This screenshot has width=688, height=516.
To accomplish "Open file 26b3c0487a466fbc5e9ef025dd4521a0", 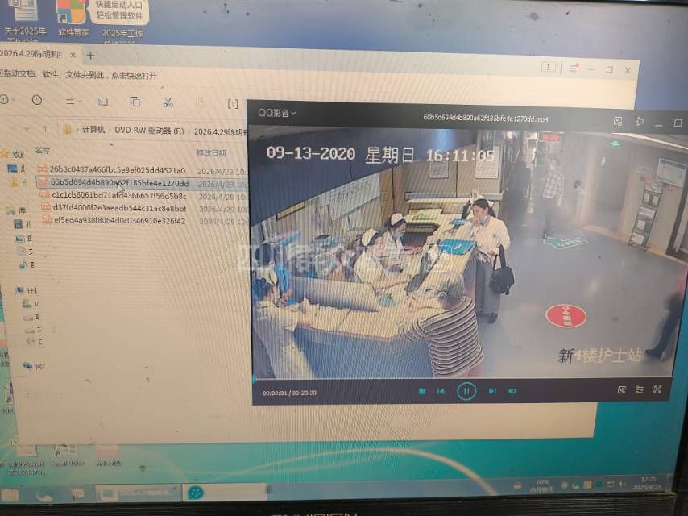I will (x=118, y=170).
